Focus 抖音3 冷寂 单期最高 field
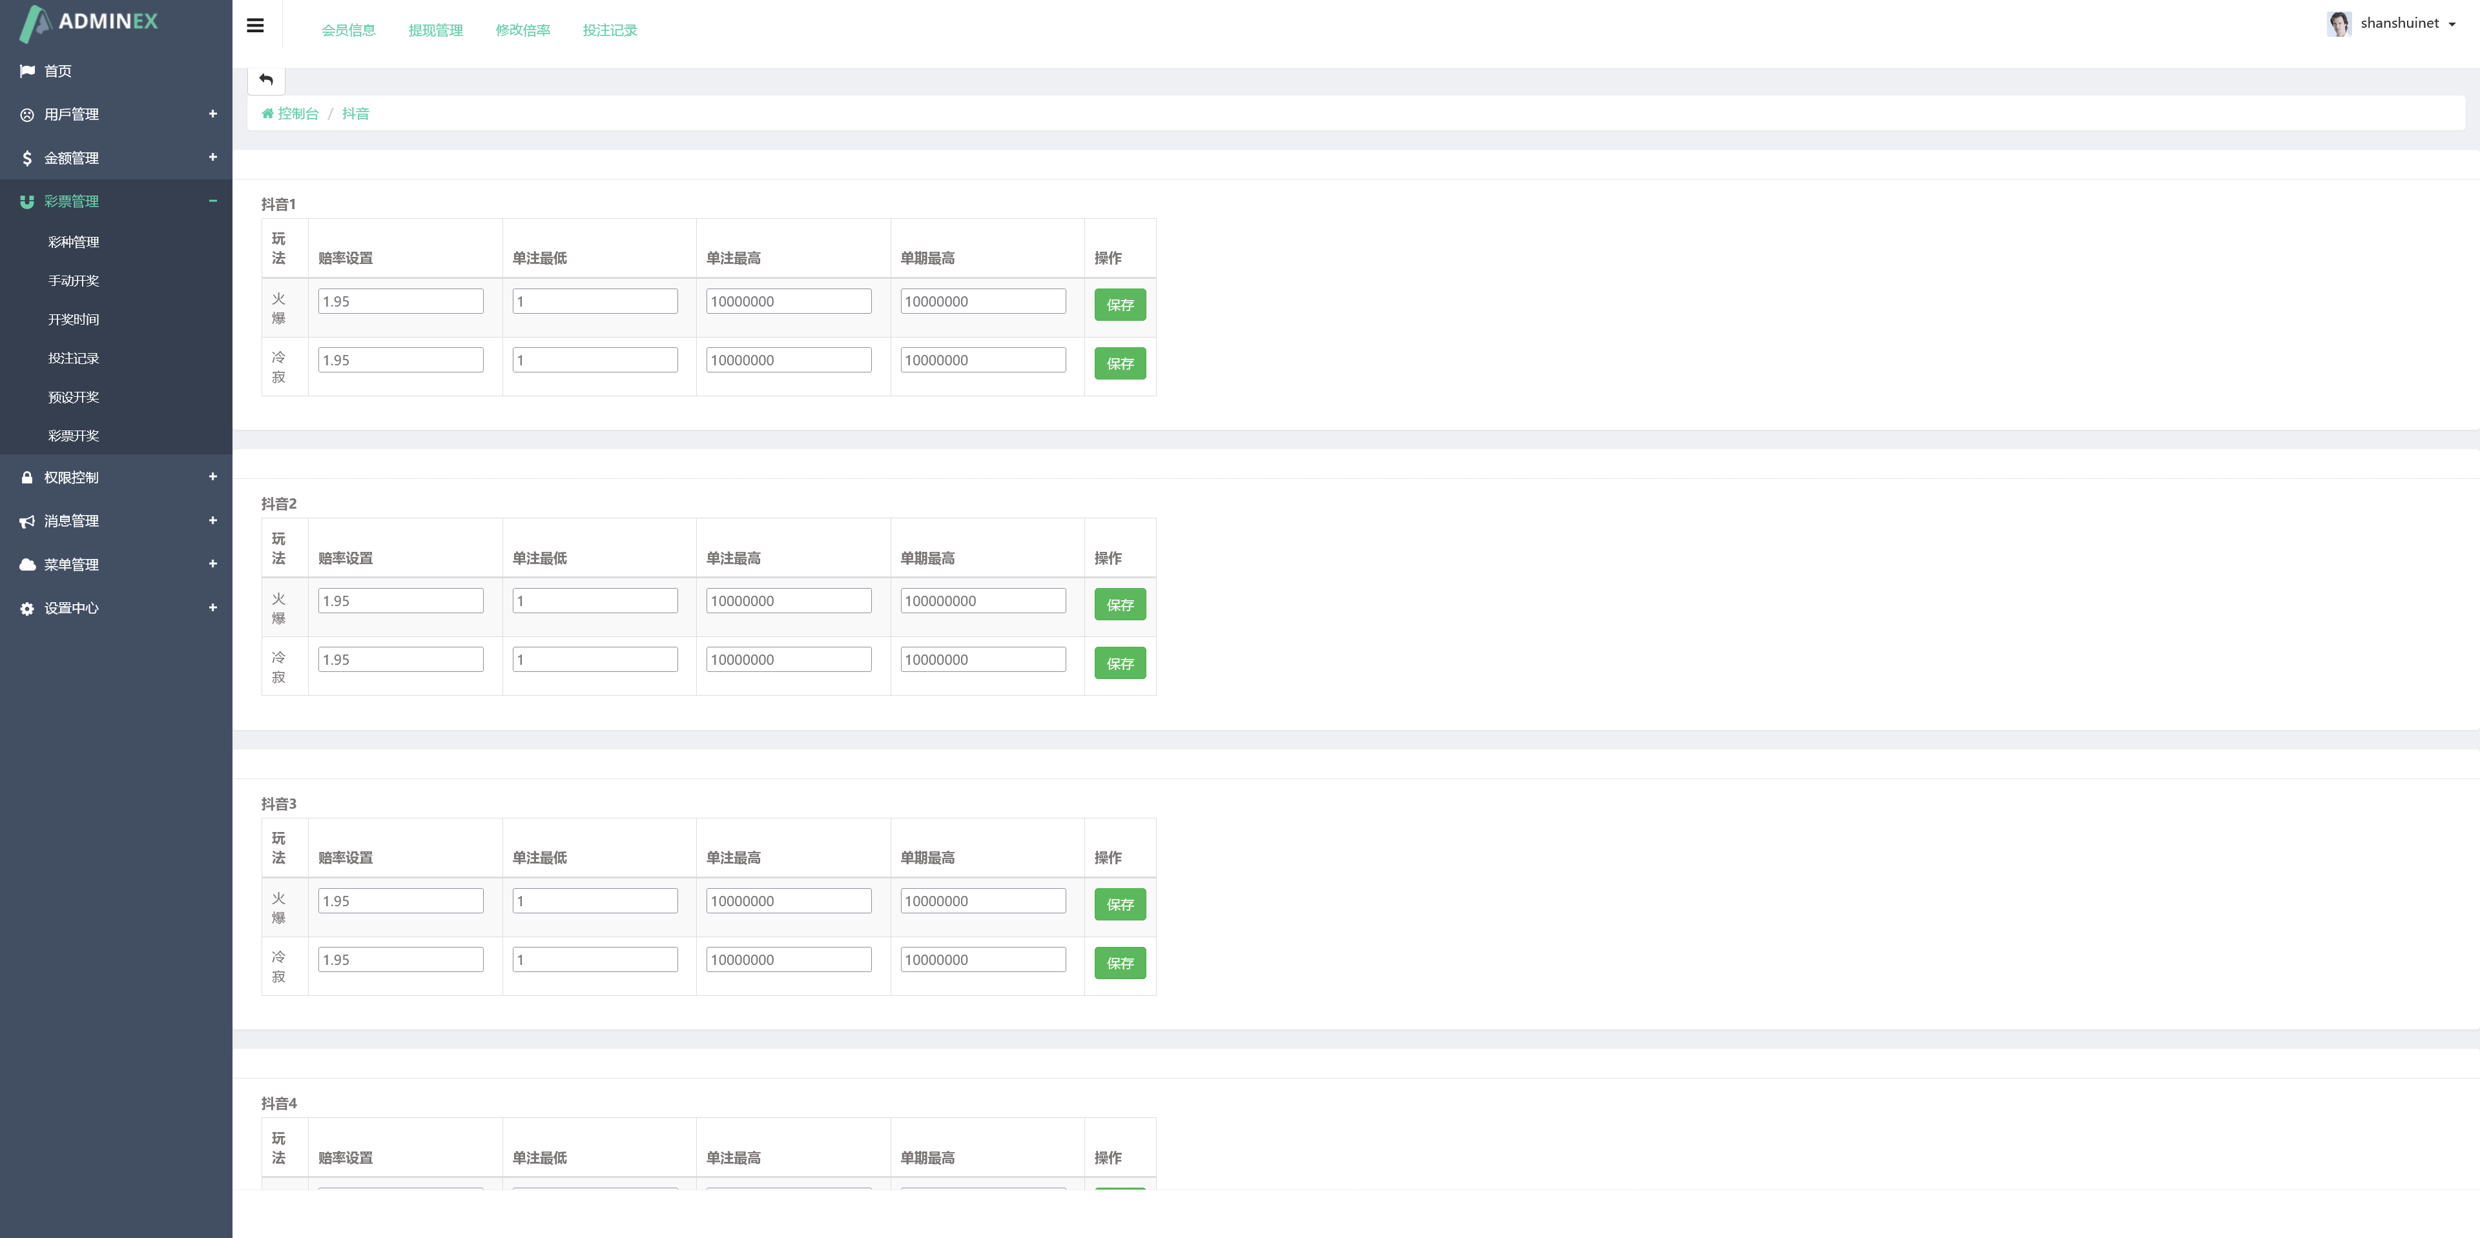 [983, 960]
